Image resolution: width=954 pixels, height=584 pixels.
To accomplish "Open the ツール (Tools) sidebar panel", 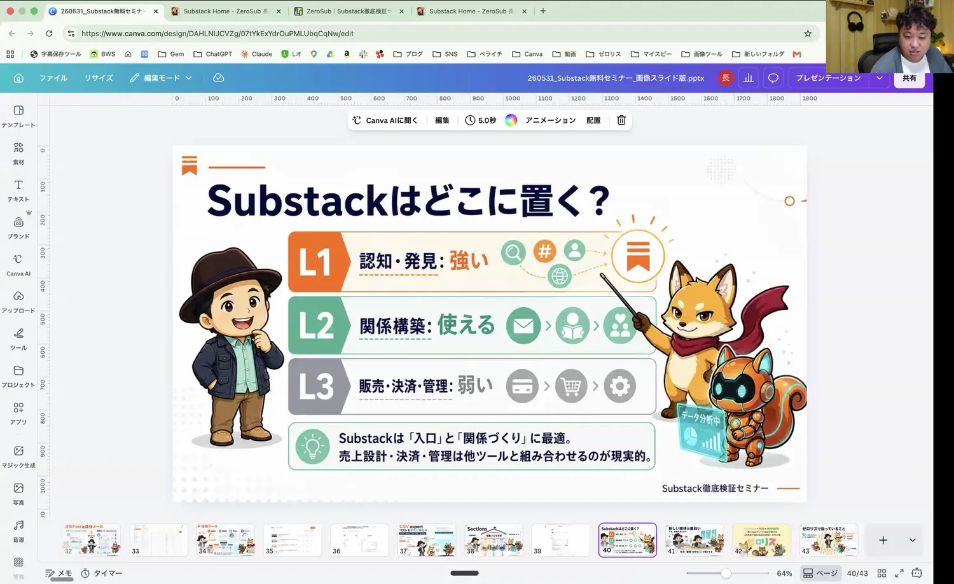I will pos(18,338).
